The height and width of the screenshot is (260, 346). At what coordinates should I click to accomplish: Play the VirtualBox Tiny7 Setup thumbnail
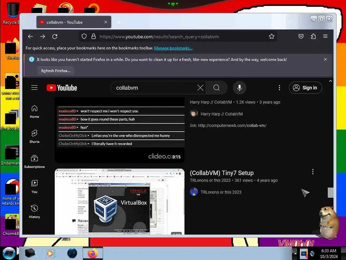(120, 202)
